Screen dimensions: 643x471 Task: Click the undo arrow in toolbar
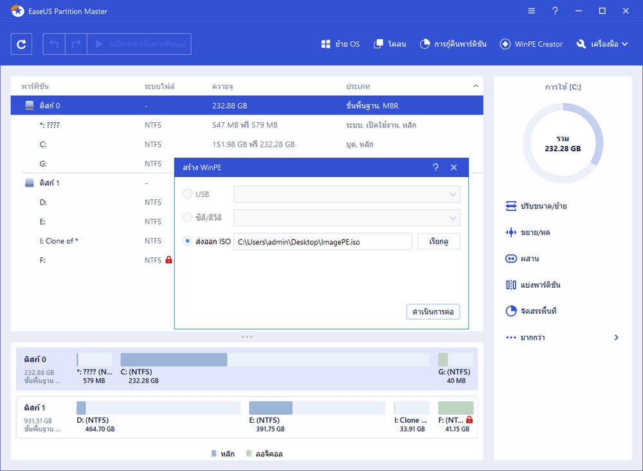tap(54, 44)
